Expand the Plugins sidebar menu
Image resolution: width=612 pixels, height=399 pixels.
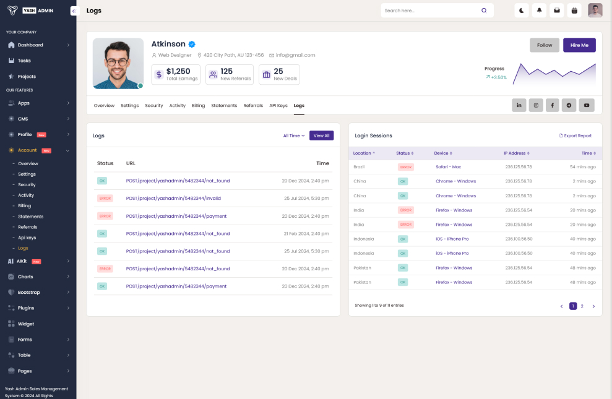[38, 307]
